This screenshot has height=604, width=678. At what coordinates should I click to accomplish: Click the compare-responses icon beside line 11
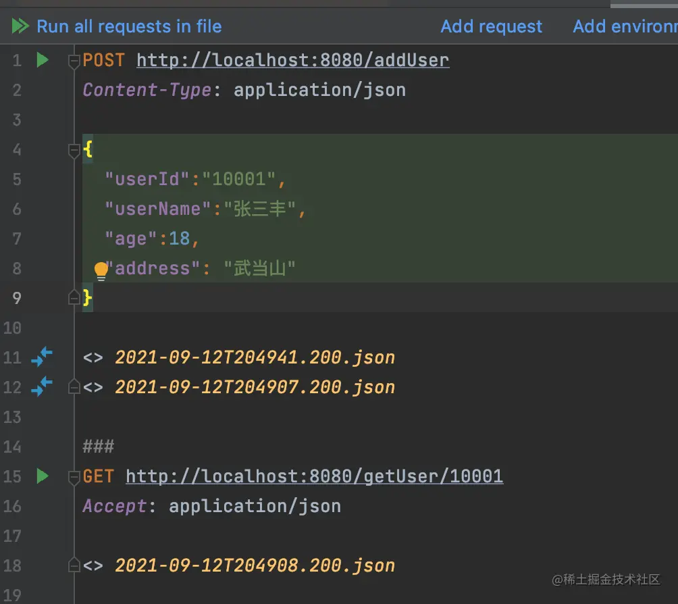coord(42,357)
